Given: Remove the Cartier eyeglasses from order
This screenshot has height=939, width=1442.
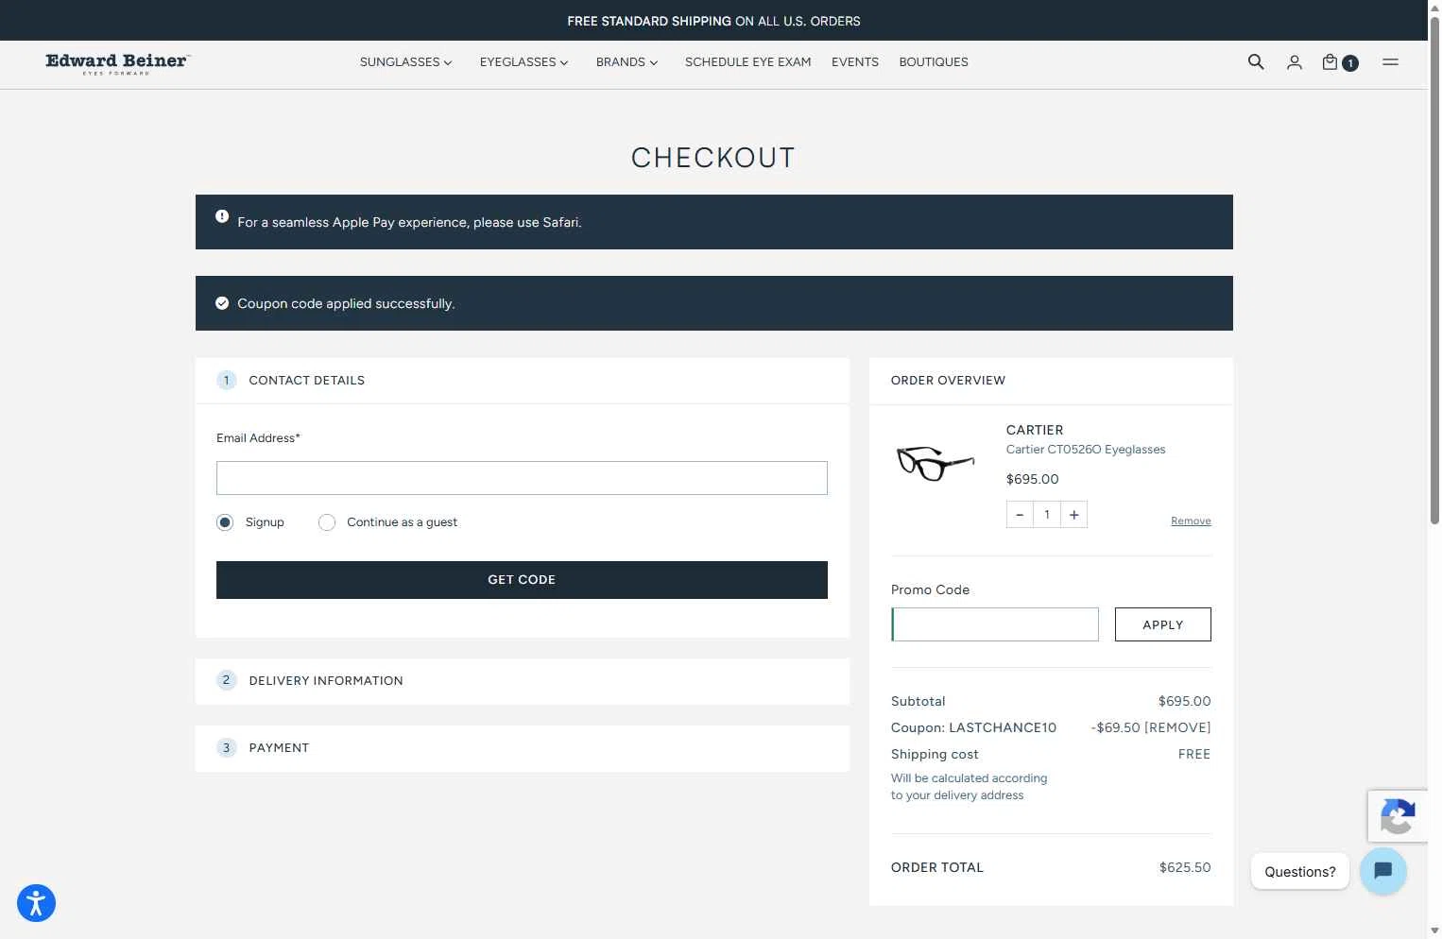Looking at the screenshot, I should [x=1191, y=521].
